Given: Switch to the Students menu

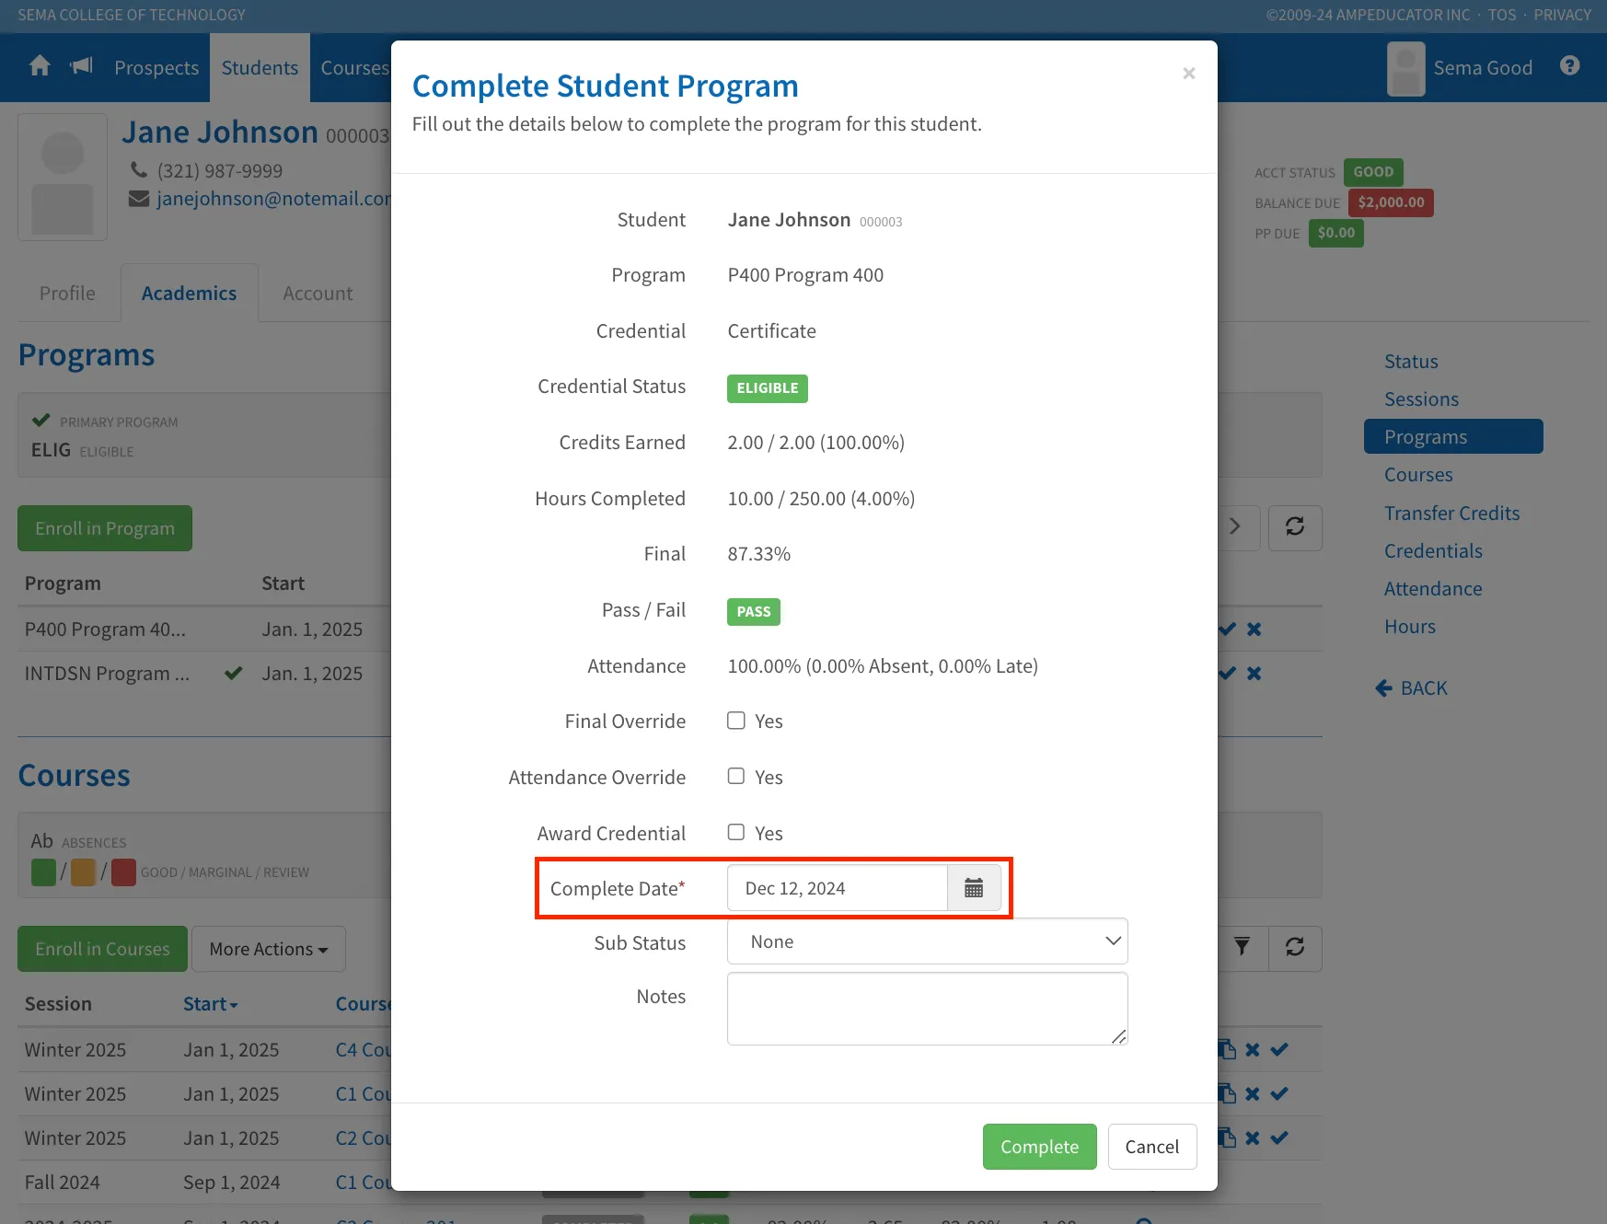Looking at the screenshot, I should point(260,68).
